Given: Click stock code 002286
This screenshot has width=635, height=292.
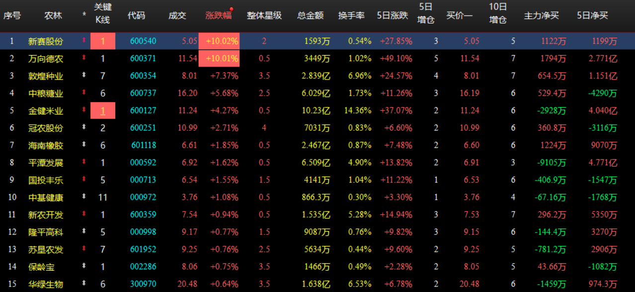Looking at the screenshot, I should [143, 267].
